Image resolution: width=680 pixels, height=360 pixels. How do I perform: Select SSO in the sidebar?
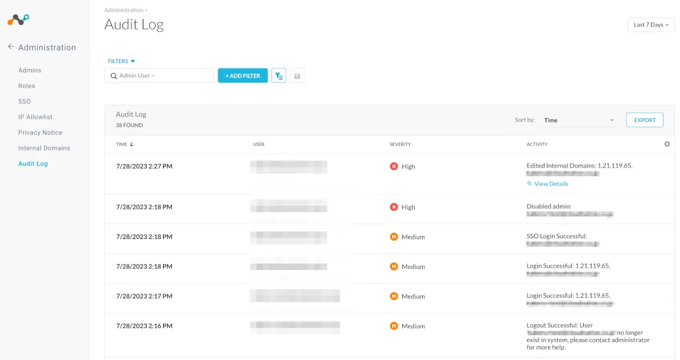(24, 101)
